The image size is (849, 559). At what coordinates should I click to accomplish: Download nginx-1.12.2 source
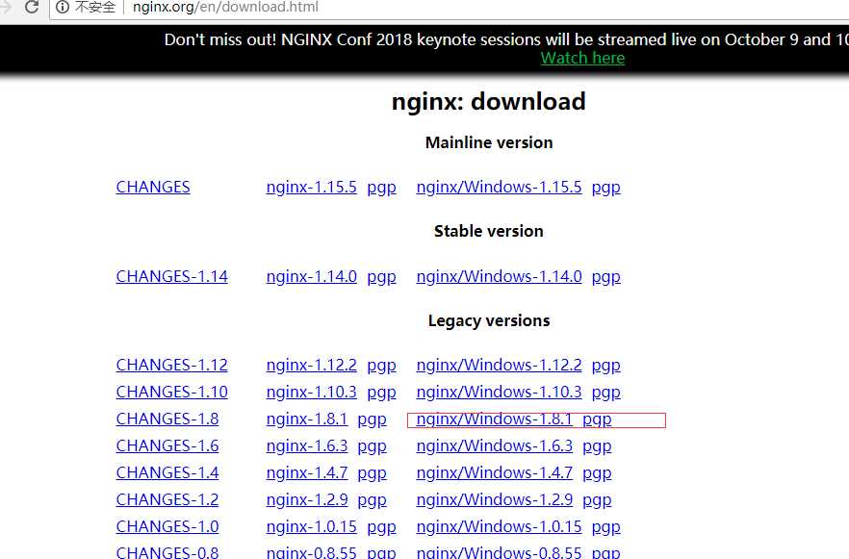coord(311,366)
